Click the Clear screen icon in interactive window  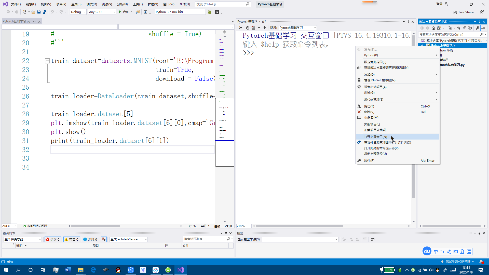pos(253,28)
